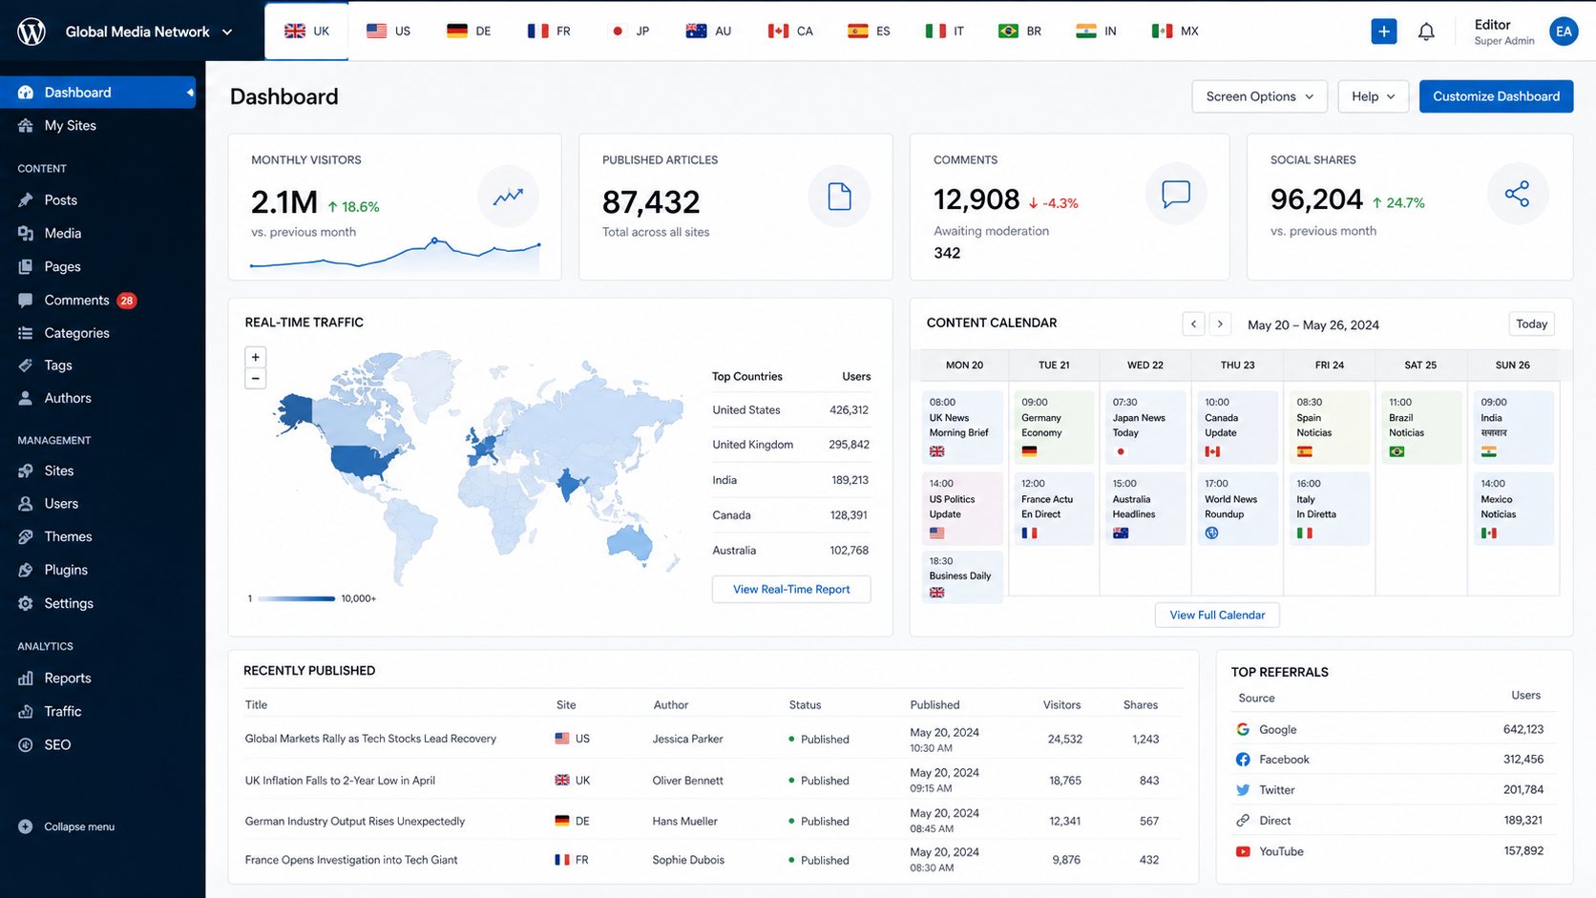Click View Real-Time Report button
Viewport: 1596px width, 898px height.
point(791,589)
